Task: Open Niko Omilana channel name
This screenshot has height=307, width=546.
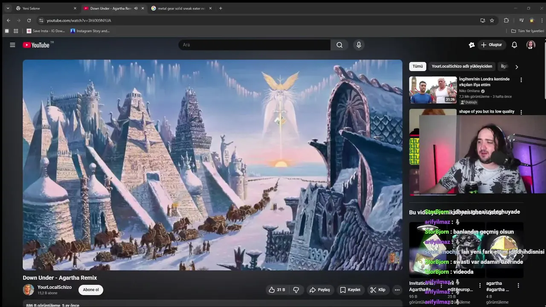Action: (x=470, y=91)
